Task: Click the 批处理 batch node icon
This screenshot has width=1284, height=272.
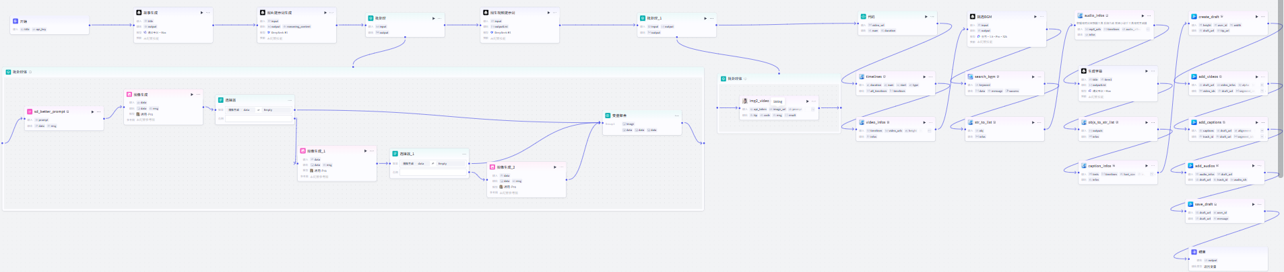Action: click(371, 18)
